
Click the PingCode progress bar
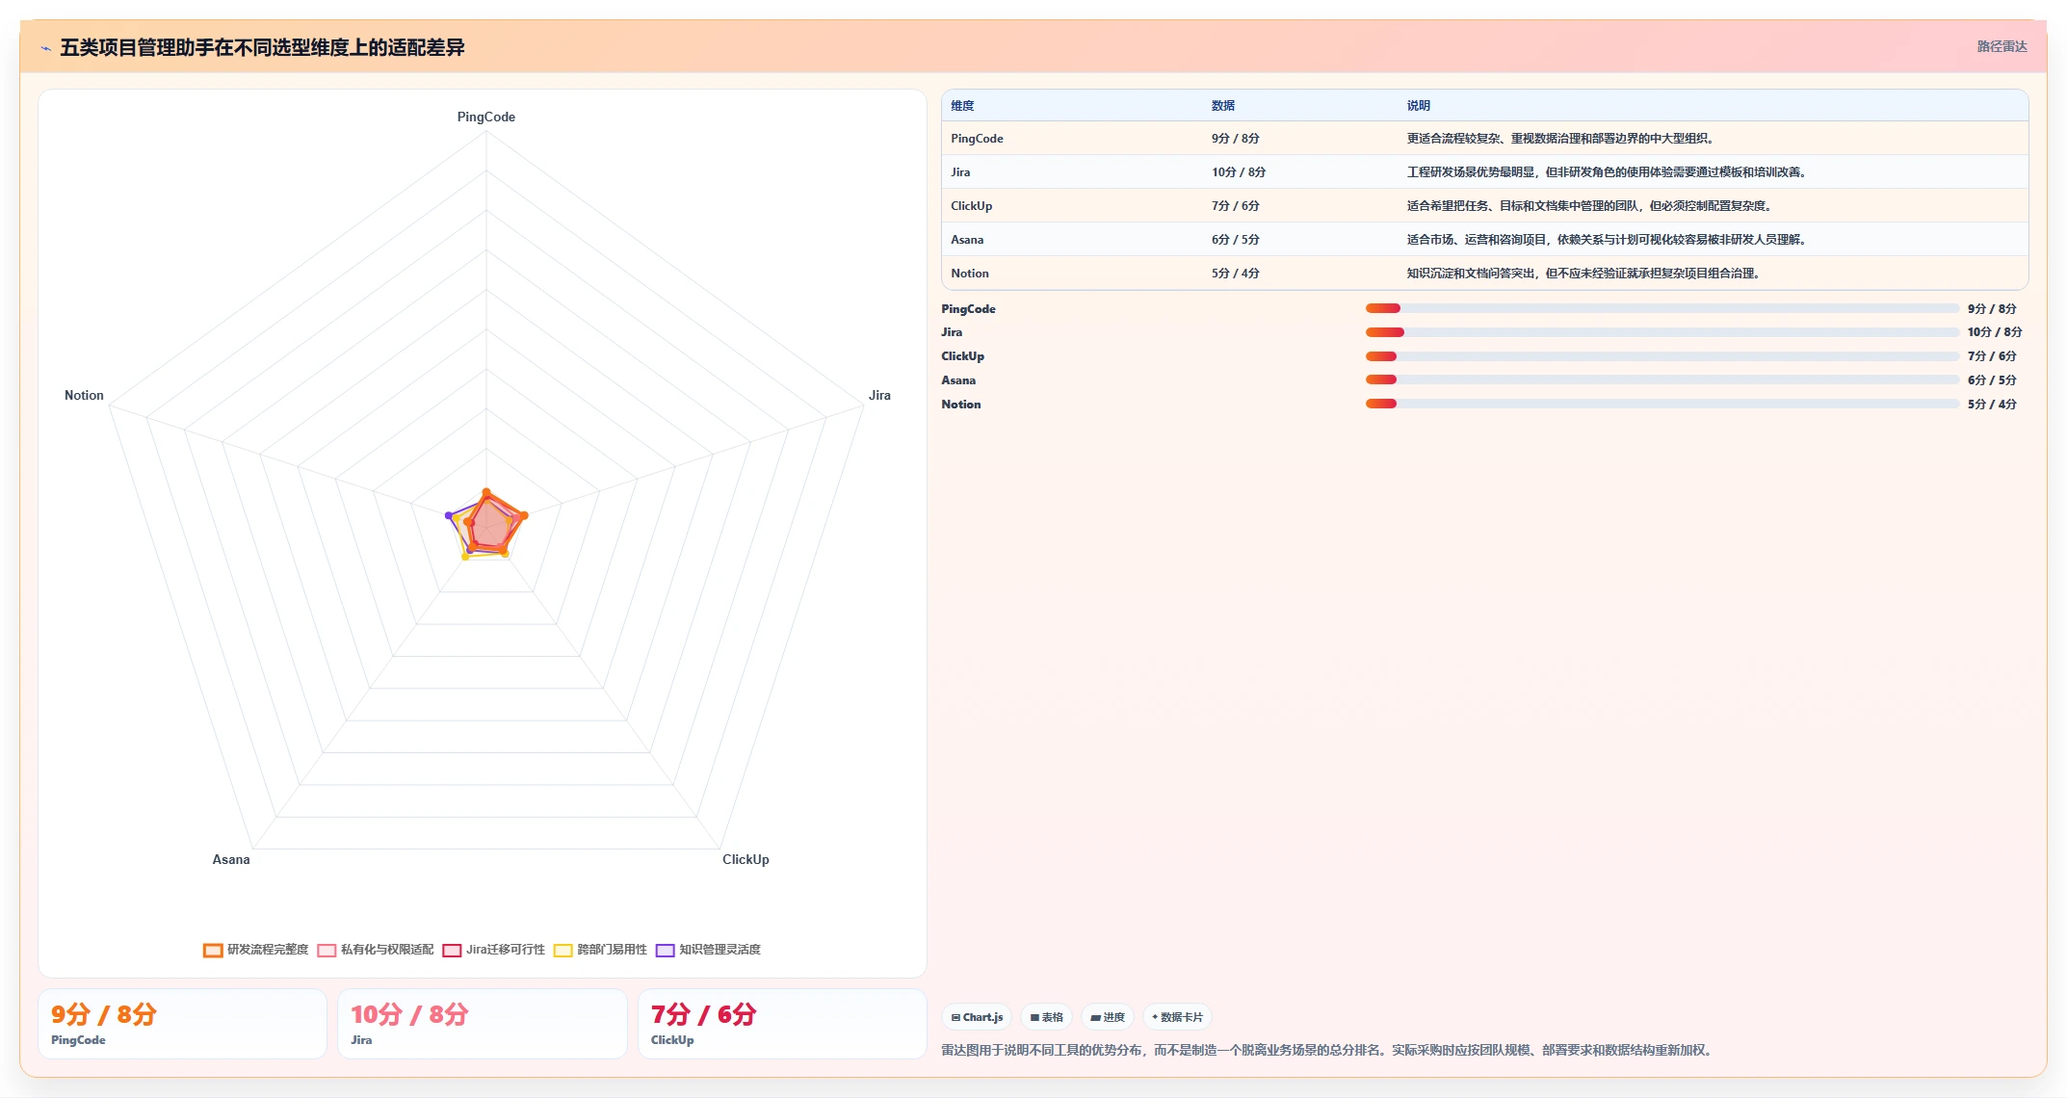tap(1662, 308)
